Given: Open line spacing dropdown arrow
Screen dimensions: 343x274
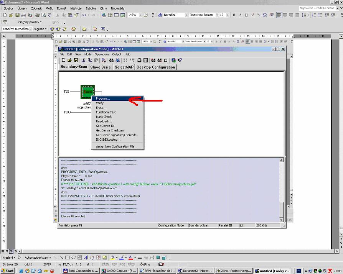Looking at the screenshot, I should tap(308, 15).
